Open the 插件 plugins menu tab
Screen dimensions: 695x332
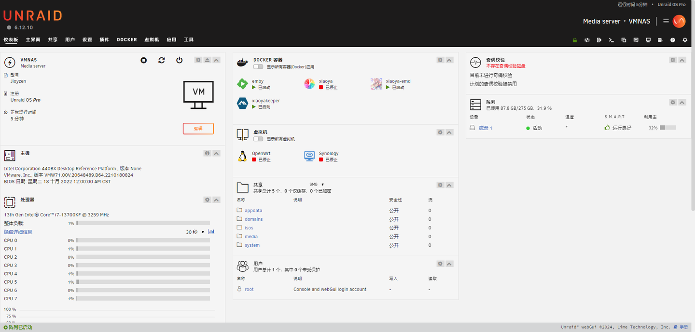click(x=104, y=40)
